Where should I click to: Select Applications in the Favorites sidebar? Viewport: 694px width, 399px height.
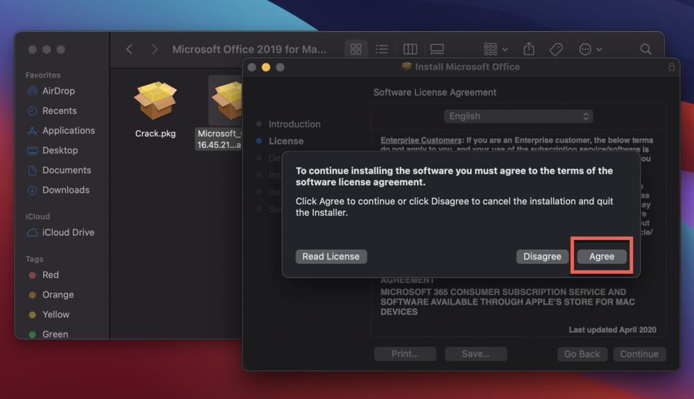[68, 130]
